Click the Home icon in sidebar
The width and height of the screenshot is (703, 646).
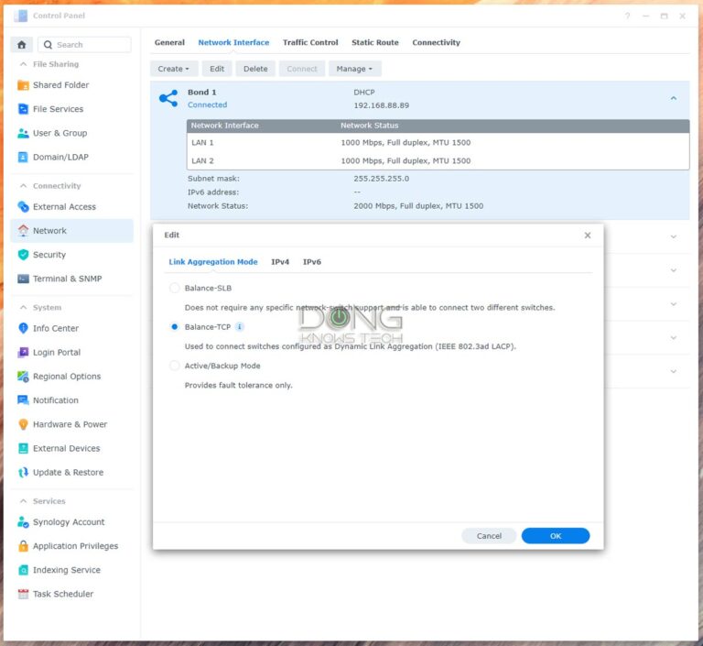click(x=22, y=44)
